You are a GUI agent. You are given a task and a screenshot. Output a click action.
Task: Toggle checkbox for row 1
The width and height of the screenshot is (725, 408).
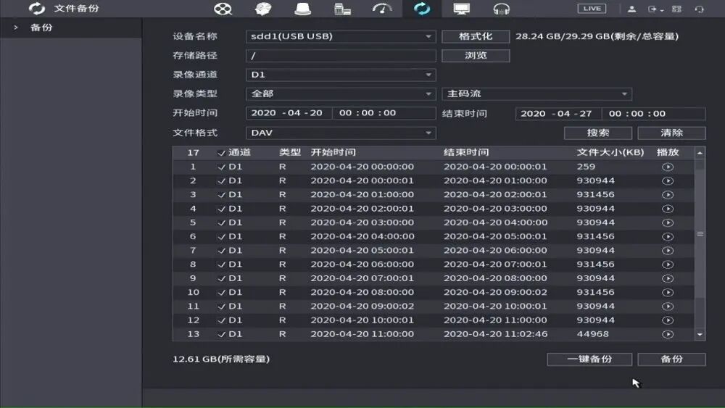tap(221, 167)
